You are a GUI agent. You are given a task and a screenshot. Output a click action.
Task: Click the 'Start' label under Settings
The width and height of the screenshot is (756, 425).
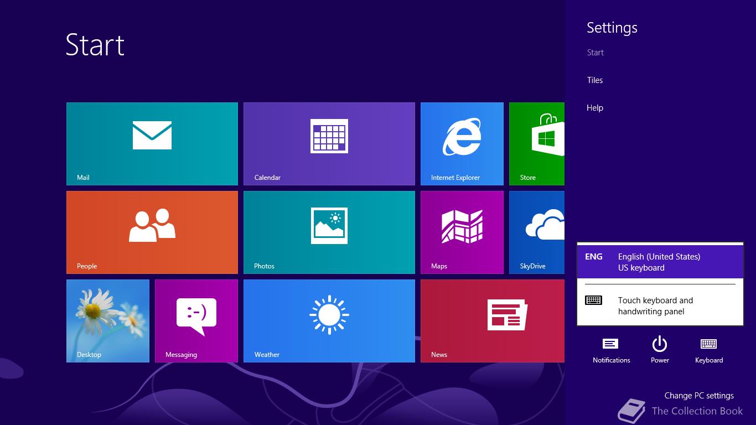coord(596,53)
